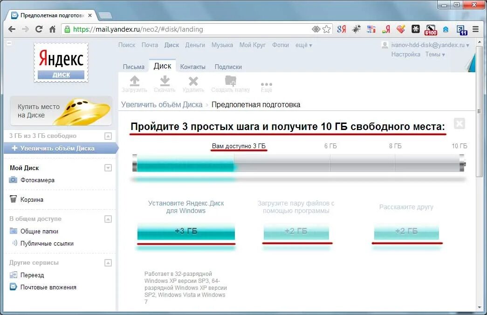Go to the browser Home icon

tap(53, 29)
